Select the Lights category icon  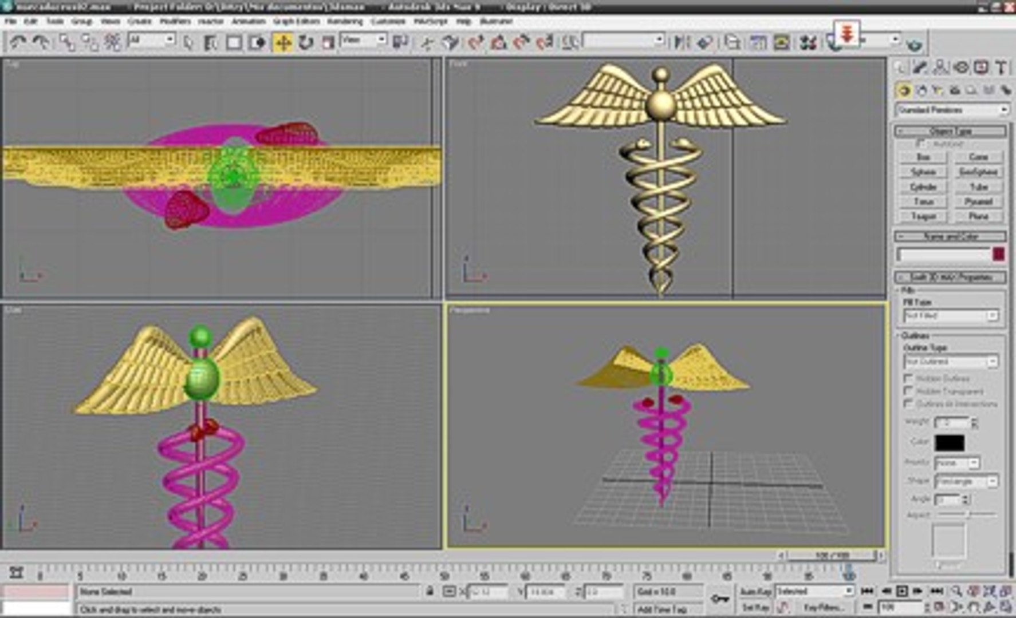coord(938,90)
